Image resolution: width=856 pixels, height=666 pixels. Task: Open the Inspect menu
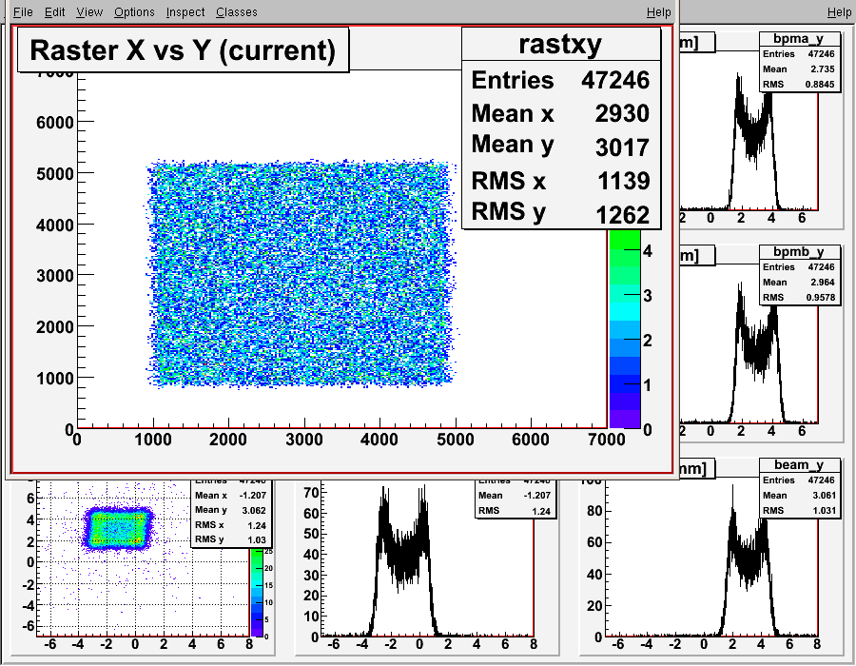(185, 12)
